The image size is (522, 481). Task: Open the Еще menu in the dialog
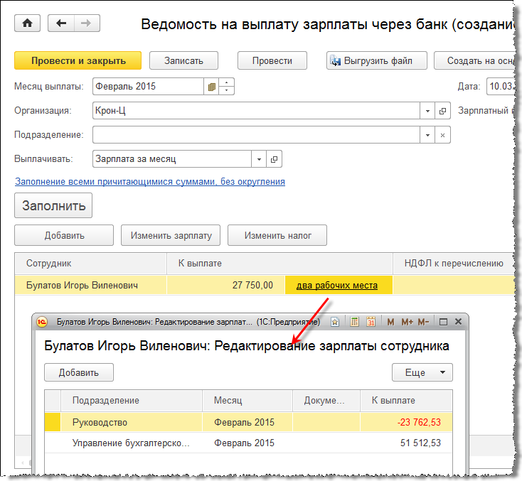422,372
